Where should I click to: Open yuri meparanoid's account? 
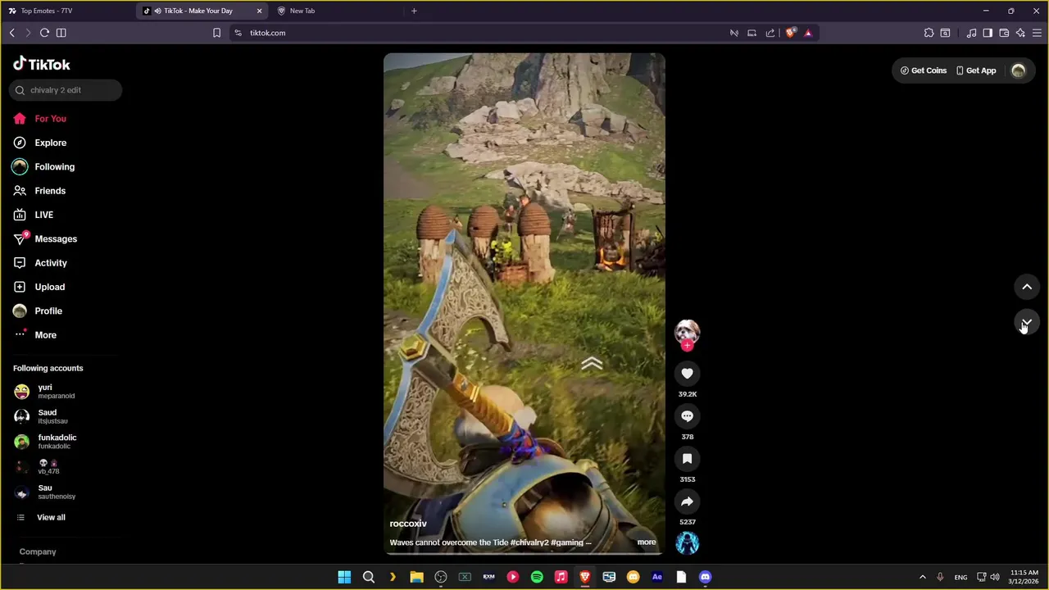[45, 392]
